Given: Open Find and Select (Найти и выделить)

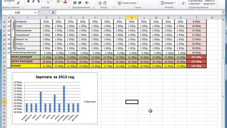Looking at the screenshot, I should click(x=210, y=2).
